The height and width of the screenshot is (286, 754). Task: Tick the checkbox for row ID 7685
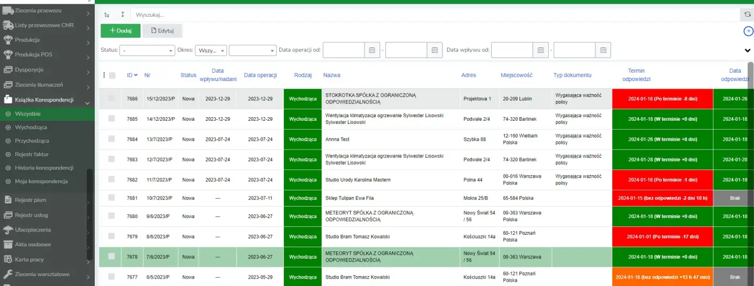(x=112, y=119)
